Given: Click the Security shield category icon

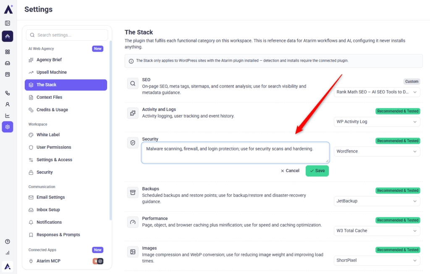Looking at the screenshot, I should [133, 142].
